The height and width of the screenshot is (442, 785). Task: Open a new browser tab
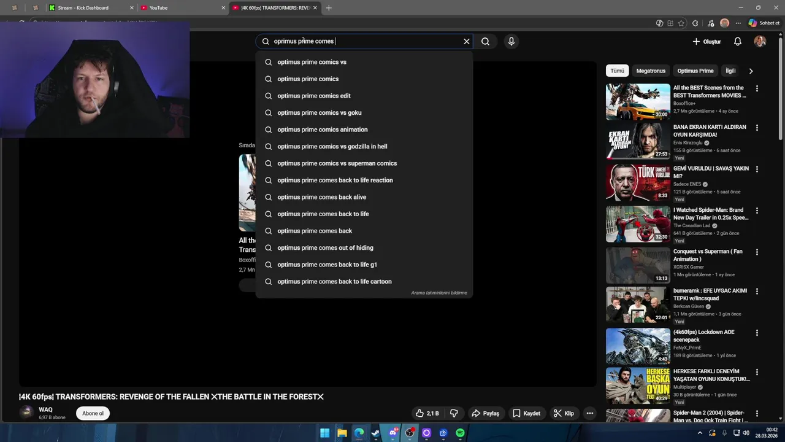coord(329,8)
